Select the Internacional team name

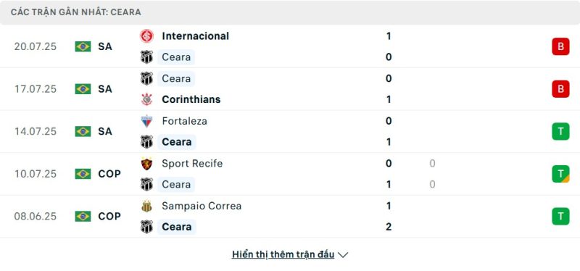195,36
